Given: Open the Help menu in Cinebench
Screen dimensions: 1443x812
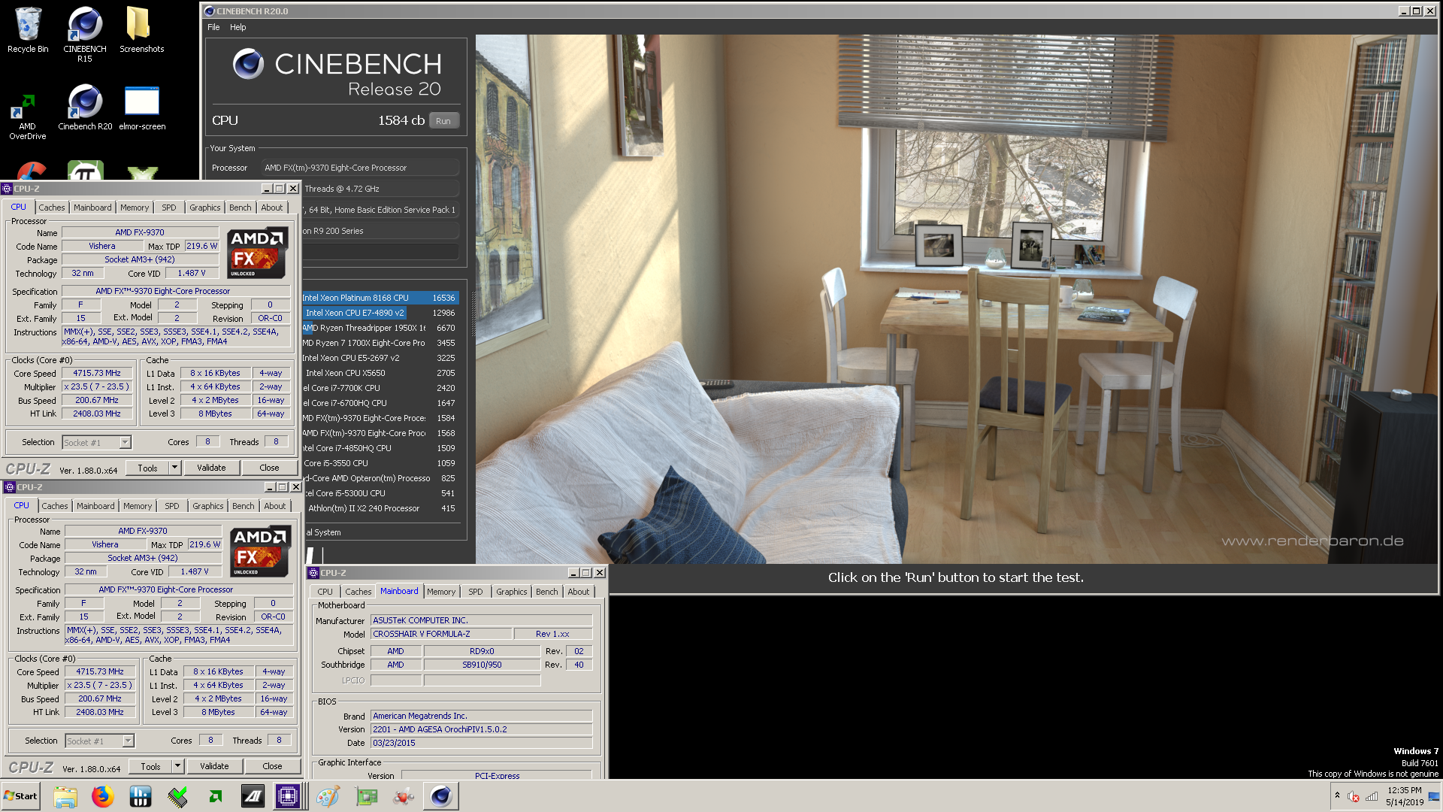Looking at the screenshot, I should coord(237,27).
